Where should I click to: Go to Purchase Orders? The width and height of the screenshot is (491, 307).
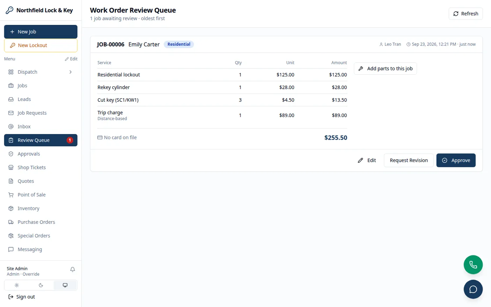pyautogui.click(x=41, y=222)
